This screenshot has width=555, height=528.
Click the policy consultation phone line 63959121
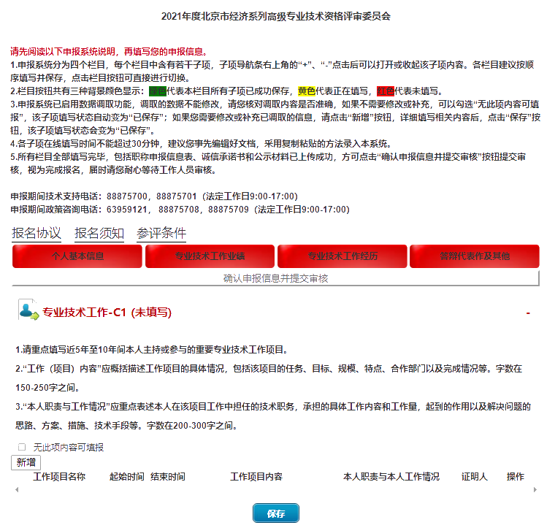[x=180, y=210]
